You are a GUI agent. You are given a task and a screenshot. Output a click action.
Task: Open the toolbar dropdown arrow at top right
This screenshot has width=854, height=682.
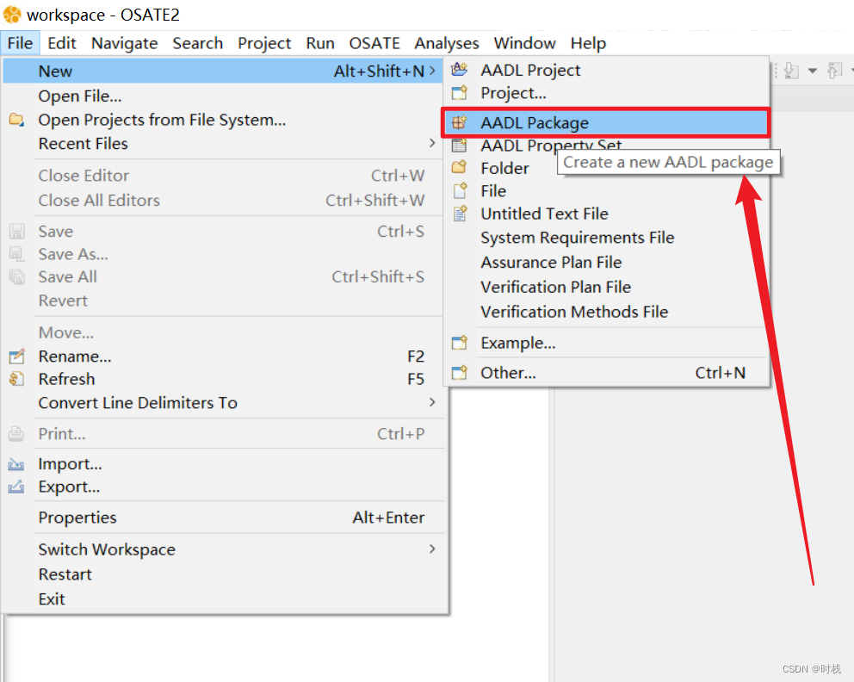[x=813, y=71]
